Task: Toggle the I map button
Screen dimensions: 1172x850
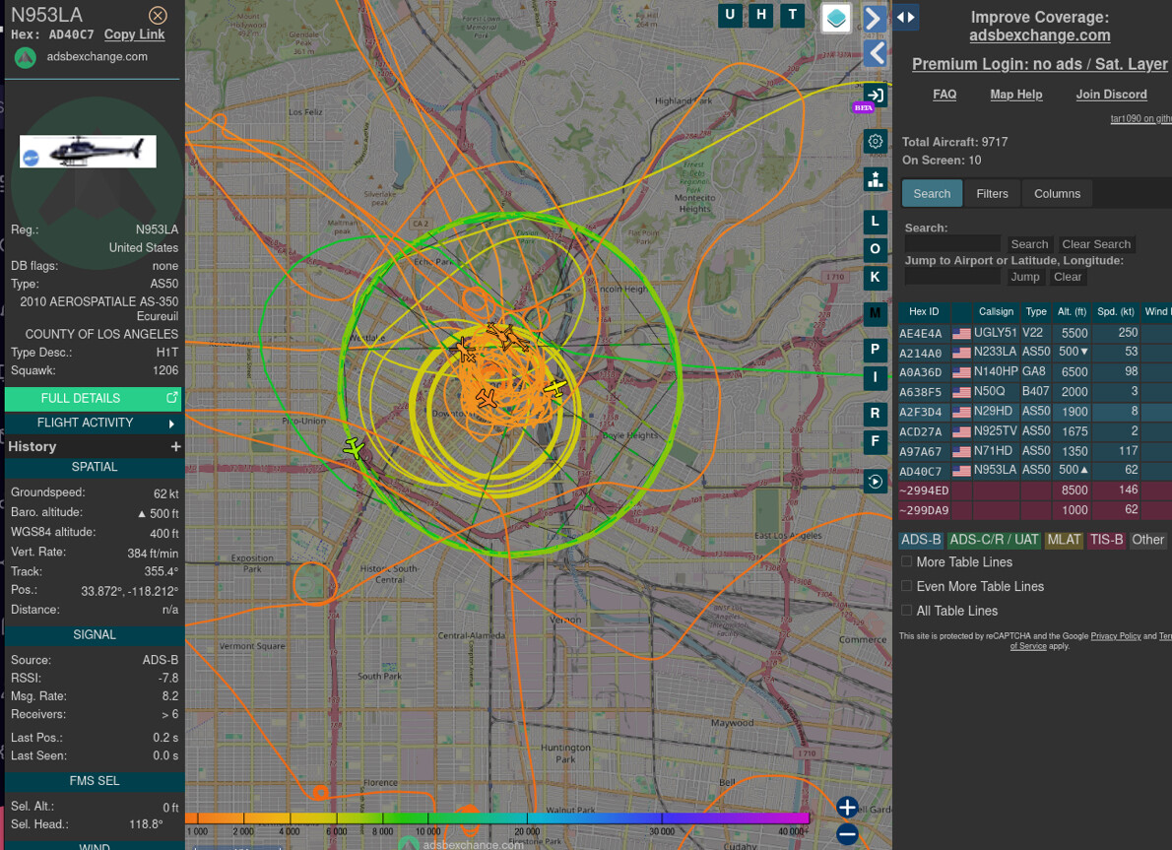Action: pyautogui.click(x=876, y=377)
